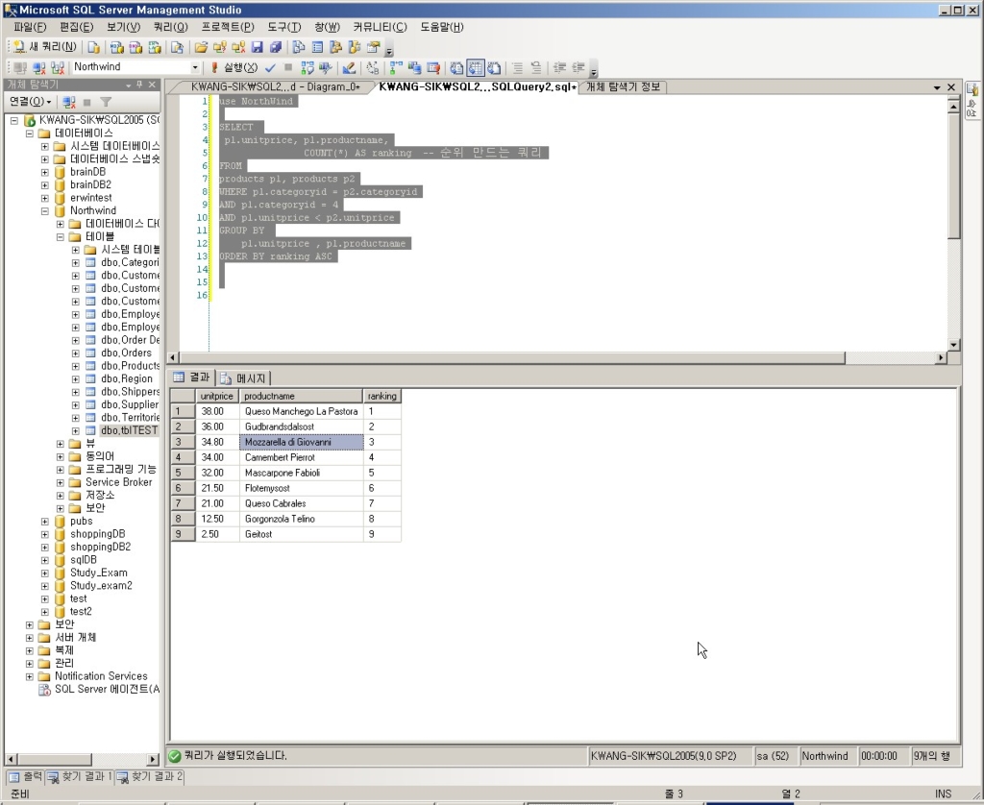Viewport: 984px width, 805px height.
Task: Click the Analysis Services XMLA Query icon
Action: point(155,47)
